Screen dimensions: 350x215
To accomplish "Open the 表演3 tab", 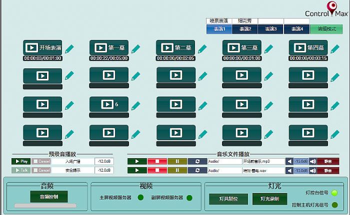I will coord(270,29).
